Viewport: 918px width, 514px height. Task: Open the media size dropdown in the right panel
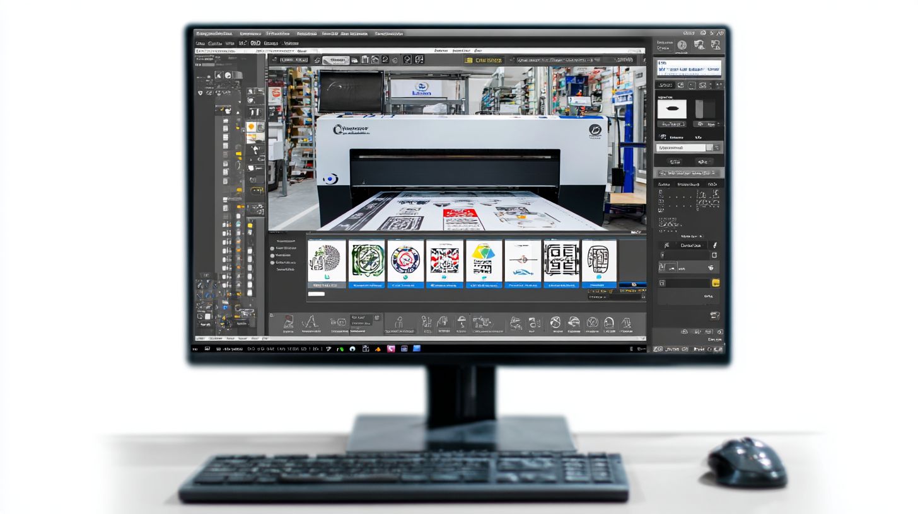tap(687, 147)
